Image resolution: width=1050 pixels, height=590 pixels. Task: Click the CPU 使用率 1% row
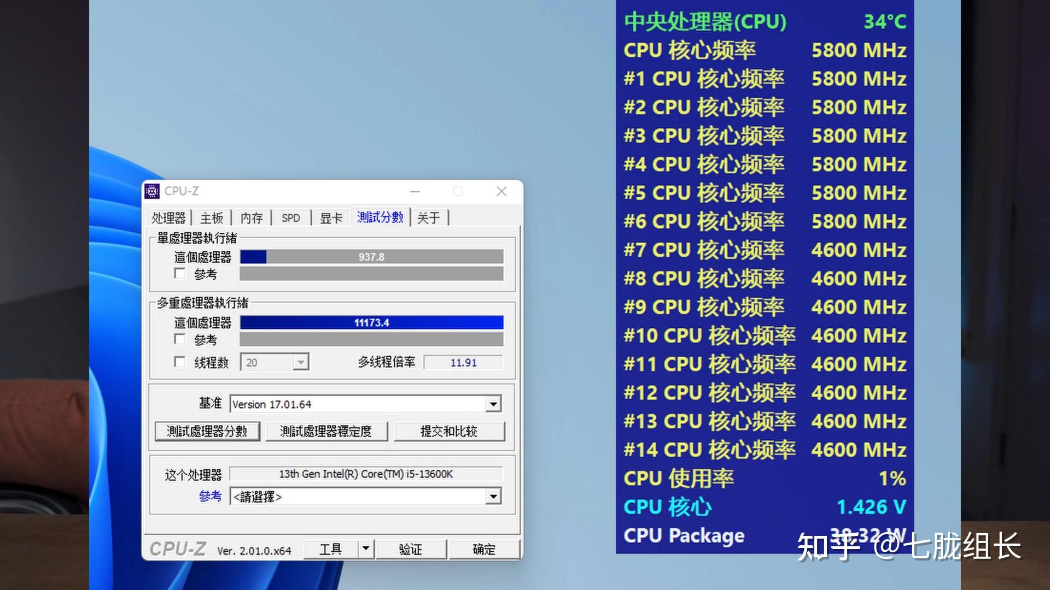[765, 478]
